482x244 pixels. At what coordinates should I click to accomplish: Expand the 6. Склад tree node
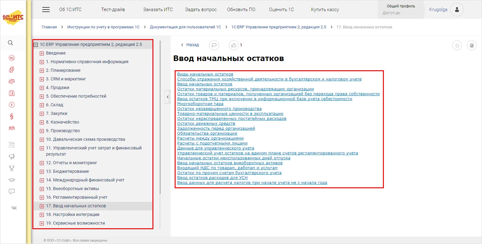[42, 105]
